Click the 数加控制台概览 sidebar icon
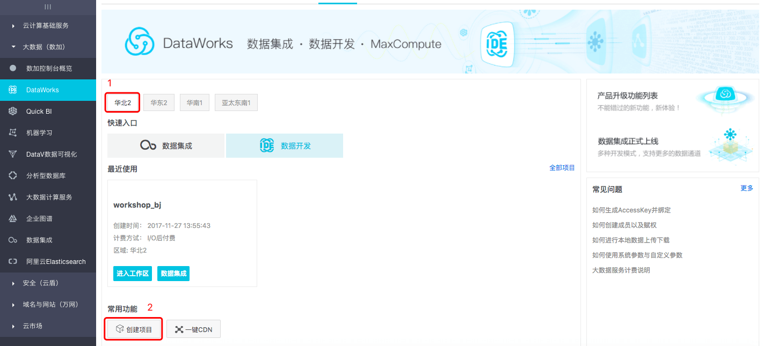The height and width of the screenshot is (346, 763). (x=13, y=68)
